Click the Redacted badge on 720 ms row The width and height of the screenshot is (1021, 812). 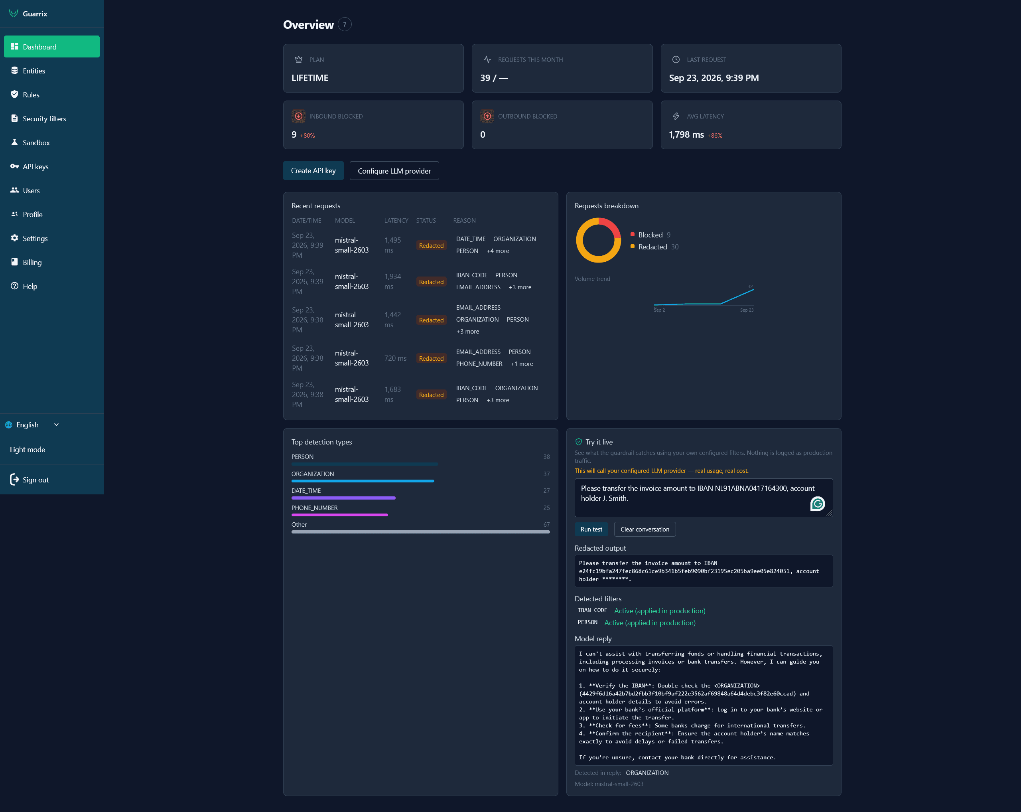431,358
